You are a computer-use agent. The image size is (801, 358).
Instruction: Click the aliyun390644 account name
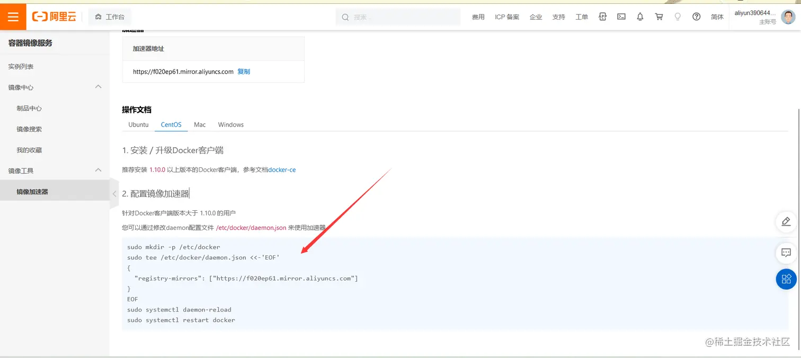[x=755, y=13]
